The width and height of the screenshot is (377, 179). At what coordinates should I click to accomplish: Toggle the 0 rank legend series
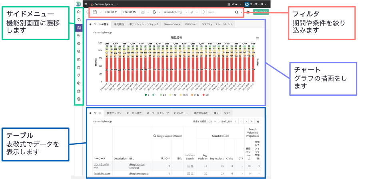pyautogui.click(x=147, y=95)
